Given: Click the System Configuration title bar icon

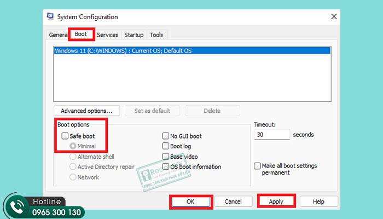Looking at the screenshot, I should (x=50, y=16).
